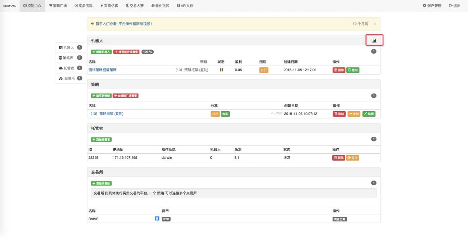Open 账户管理 settings
Screen dimensions: 468x243
tap(432, 6)
